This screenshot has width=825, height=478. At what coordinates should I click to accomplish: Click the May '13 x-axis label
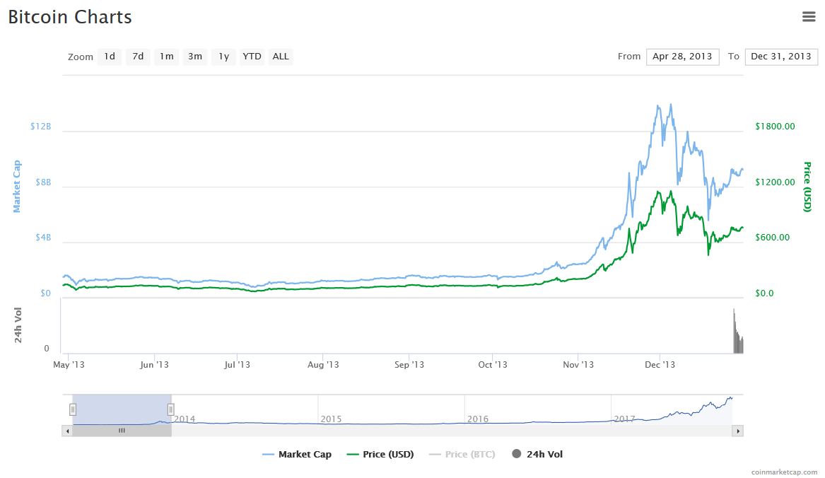coord(69,364)
